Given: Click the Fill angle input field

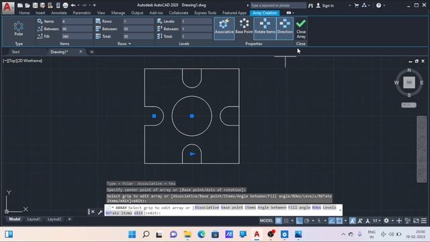Looking at the screenshot, I should [77, 36].
